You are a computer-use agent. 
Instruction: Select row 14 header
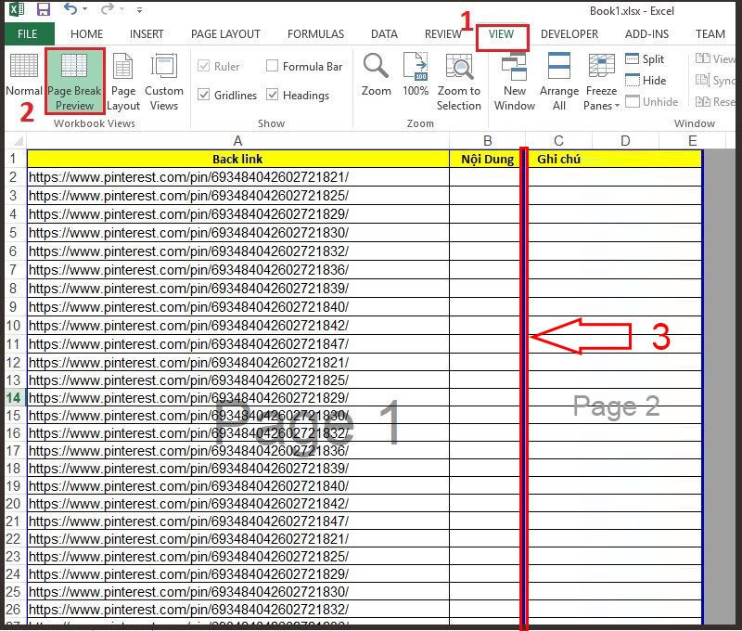click(x=13, y=398)
